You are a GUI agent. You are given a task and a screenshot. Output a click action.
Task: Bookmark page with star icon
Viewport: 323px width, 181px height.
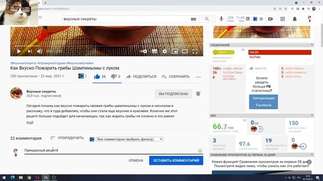point(286,9)
